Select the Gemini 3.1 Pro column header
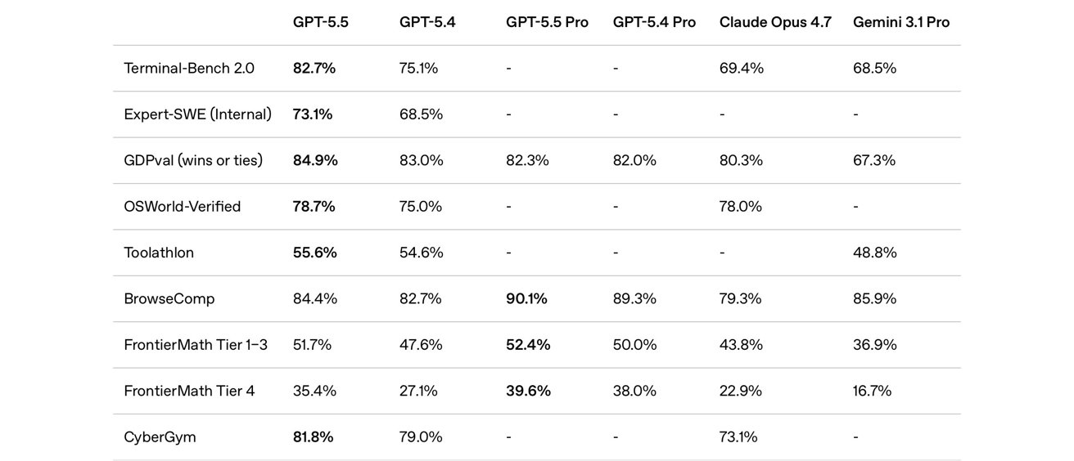This screenshot has width=1074, height=461. pyautogui.click(x=900, y=22)
